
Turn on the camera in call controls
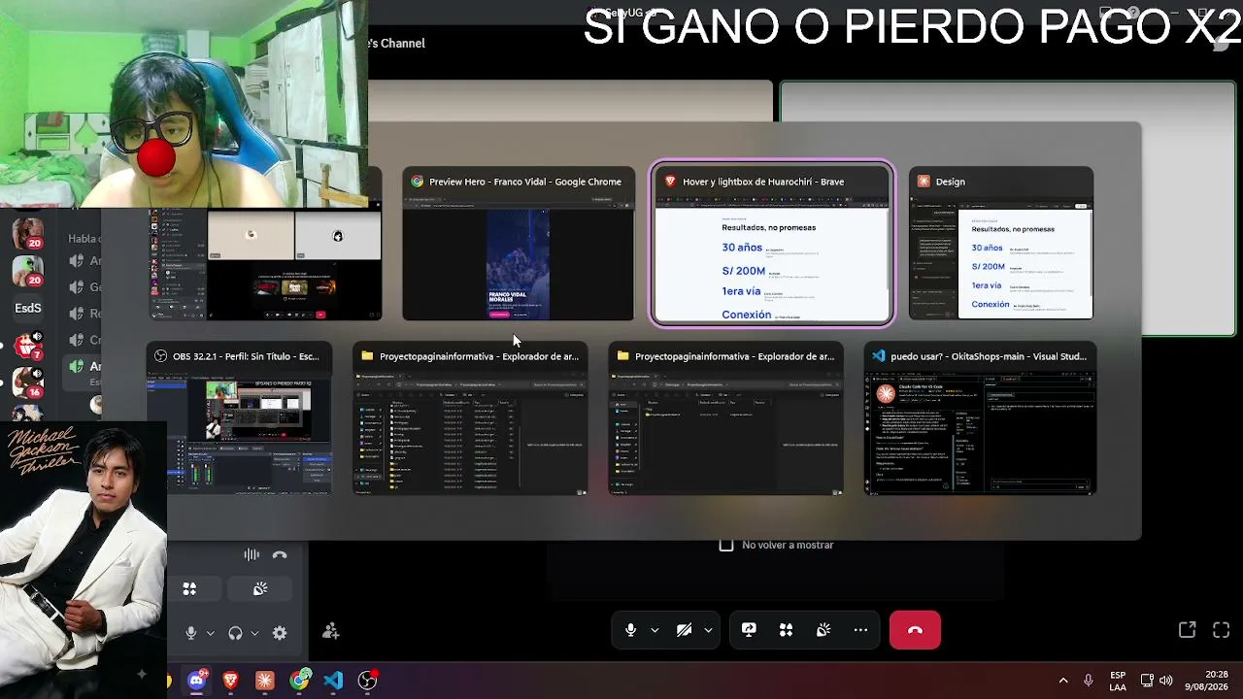684,630
